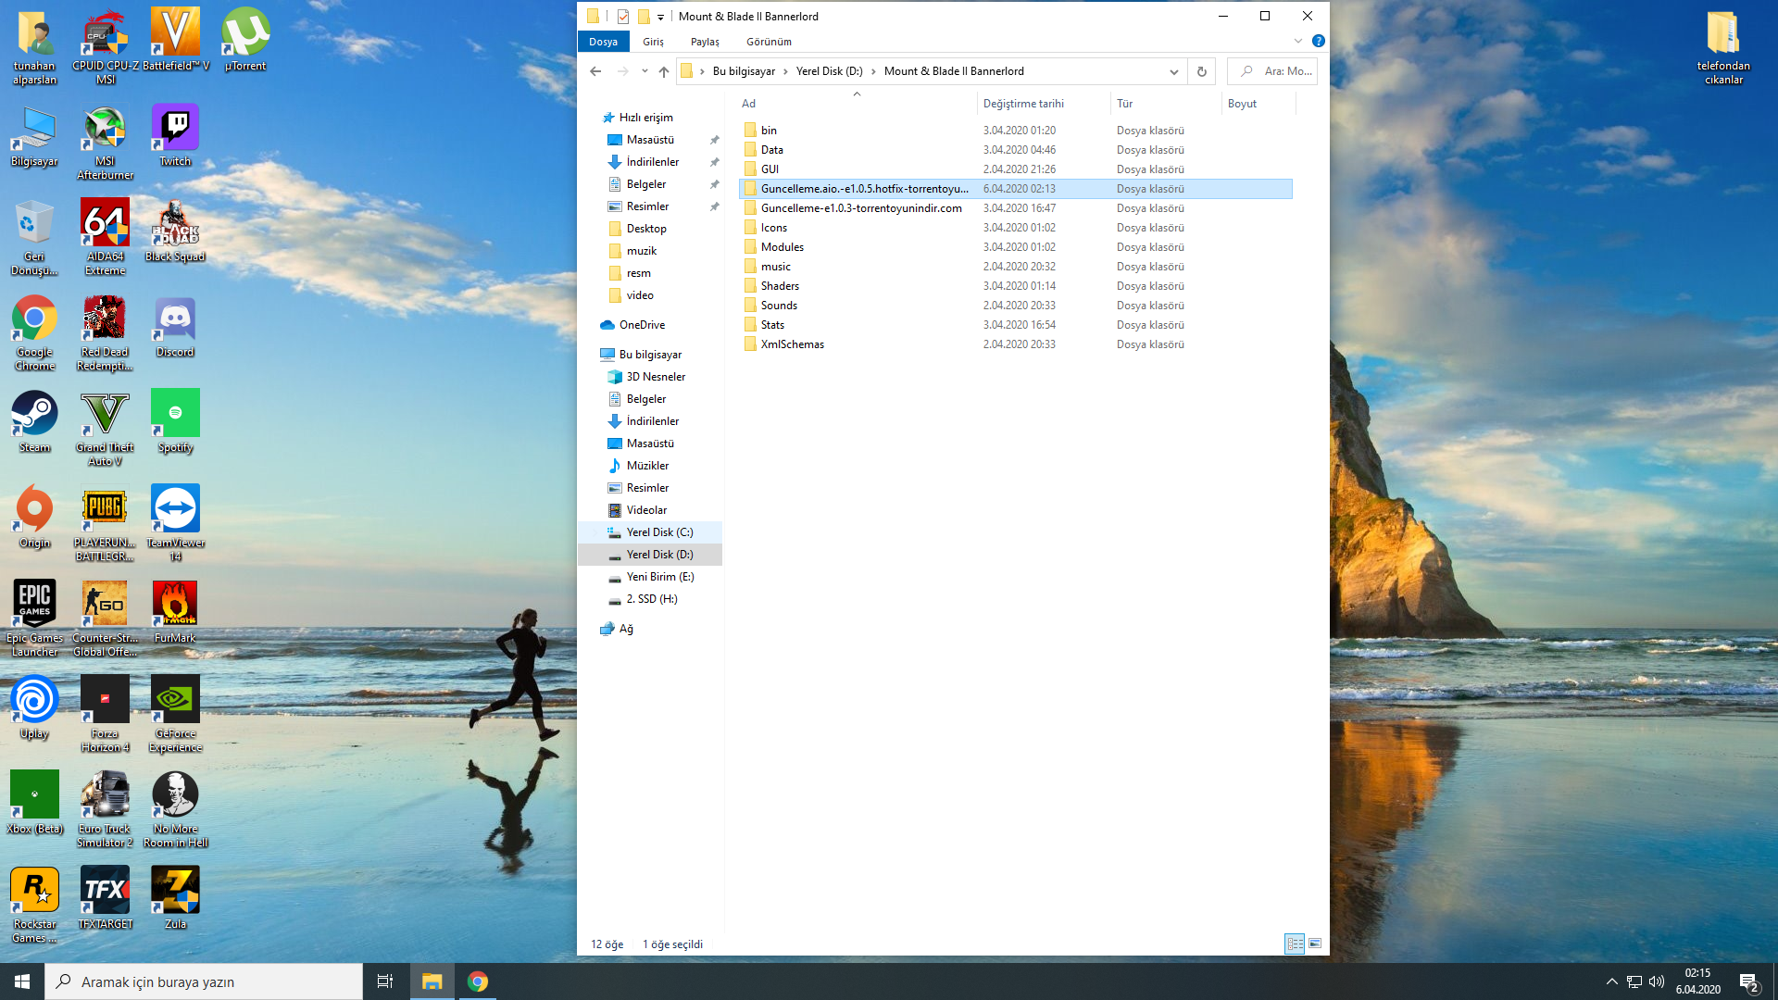
Task: Go back with the Explorer back arrow
Action: (x=595, y=71)
